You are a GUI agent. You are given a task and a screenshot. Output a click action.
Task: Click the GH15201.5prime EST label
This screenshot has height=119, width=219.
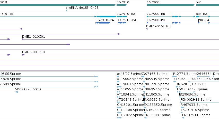click(x=130, y=105)
